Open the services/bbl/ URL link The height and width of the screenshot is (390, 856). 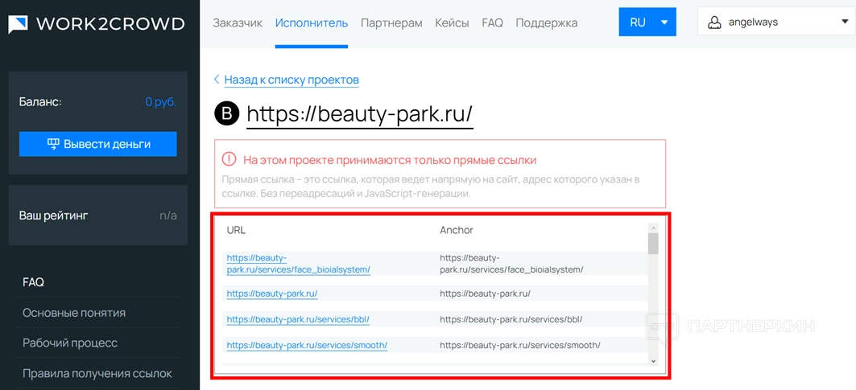298,319
